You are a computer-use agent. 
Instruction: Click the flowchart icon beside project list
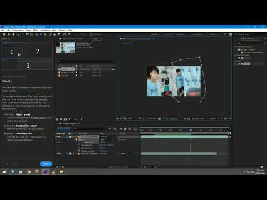click(x=113, y=69)
